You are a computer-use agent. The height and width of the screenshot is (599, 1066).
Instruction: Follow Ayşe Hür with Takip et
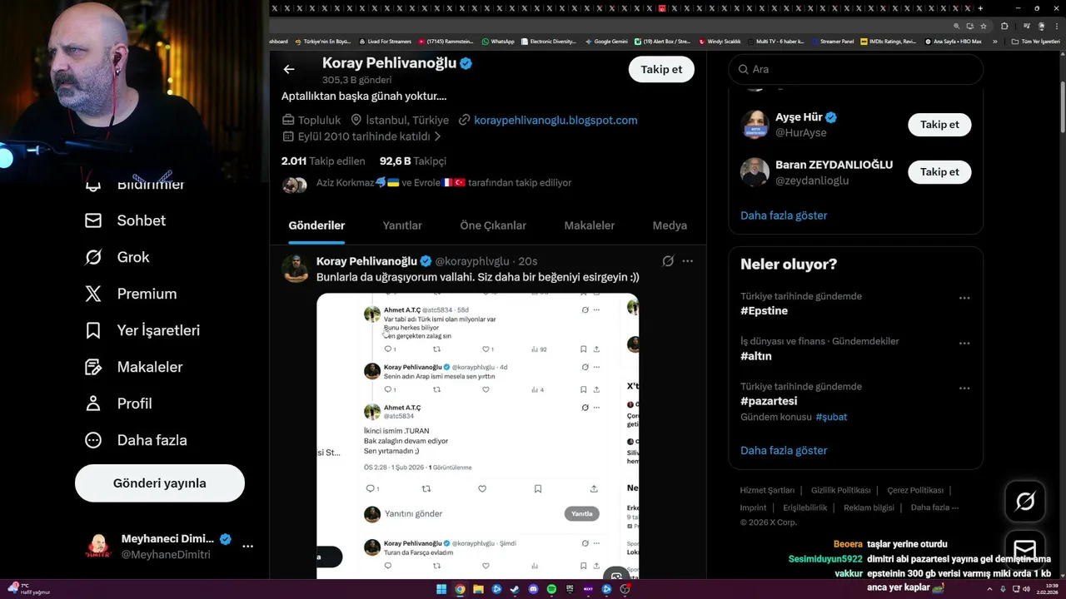(x=939, y=125)
